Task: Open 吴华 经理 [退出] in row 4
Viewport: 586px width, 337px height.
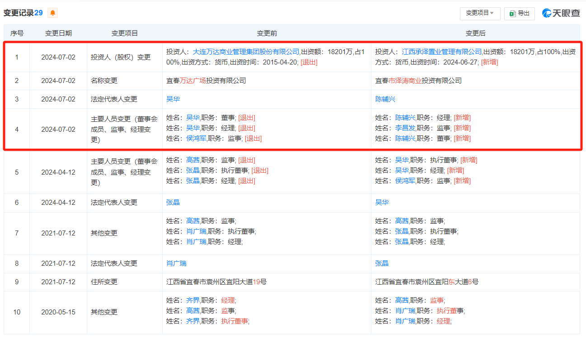Action: tap(193, 128)
